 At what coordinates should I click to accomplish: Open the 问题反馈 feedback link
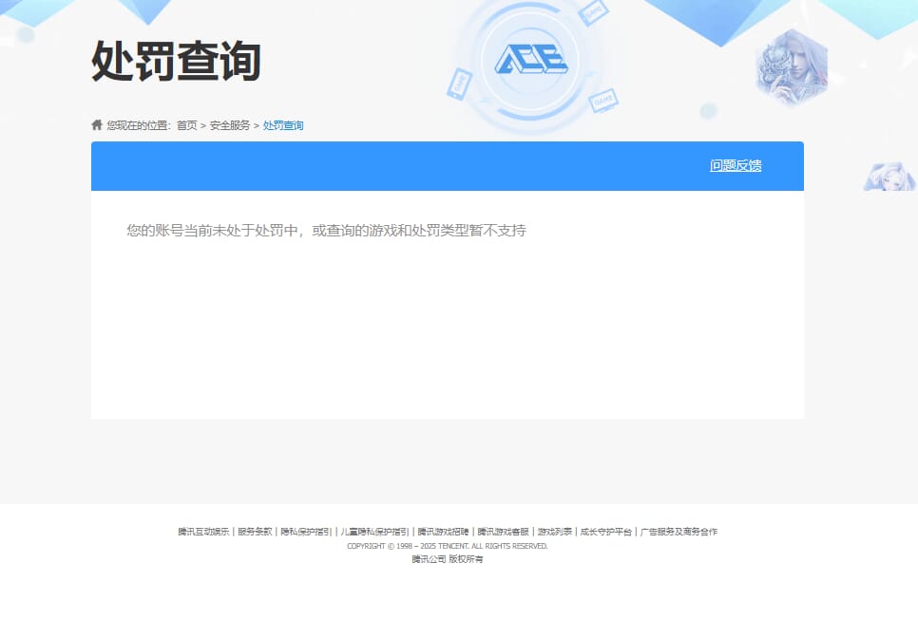(735, 165)
